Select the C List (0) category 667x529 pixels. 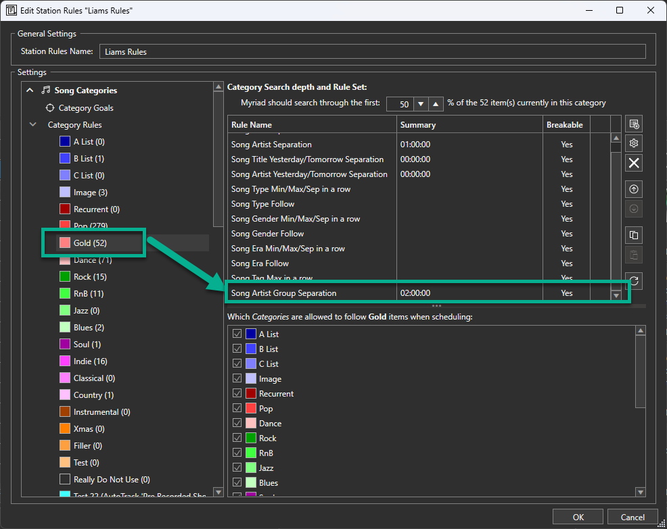point(89,176)
